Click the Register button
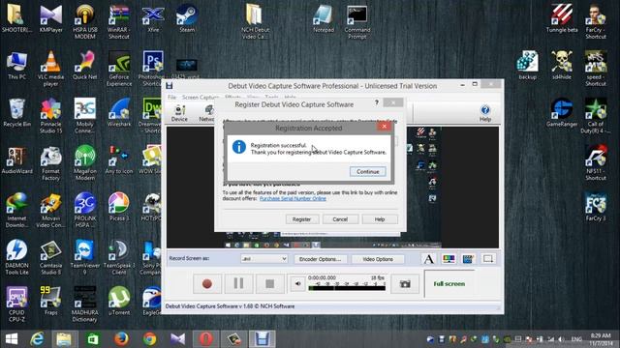This screenshot has width=620, height=348. tap(301, 219)
